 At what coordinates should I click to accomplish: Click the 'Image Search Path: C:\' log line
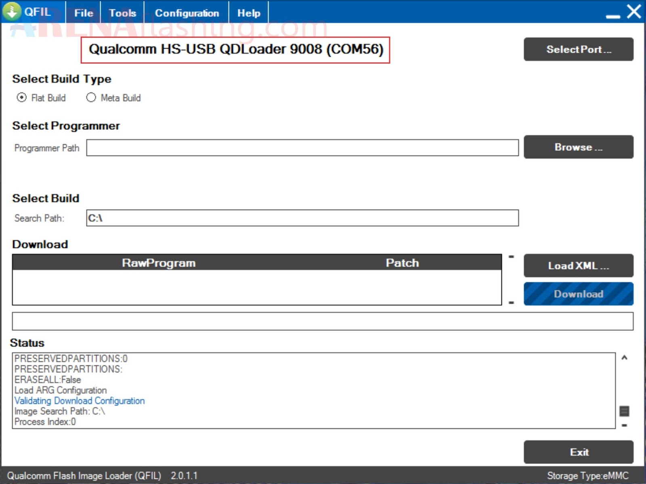pyautogui.click(x=60, y=411)
